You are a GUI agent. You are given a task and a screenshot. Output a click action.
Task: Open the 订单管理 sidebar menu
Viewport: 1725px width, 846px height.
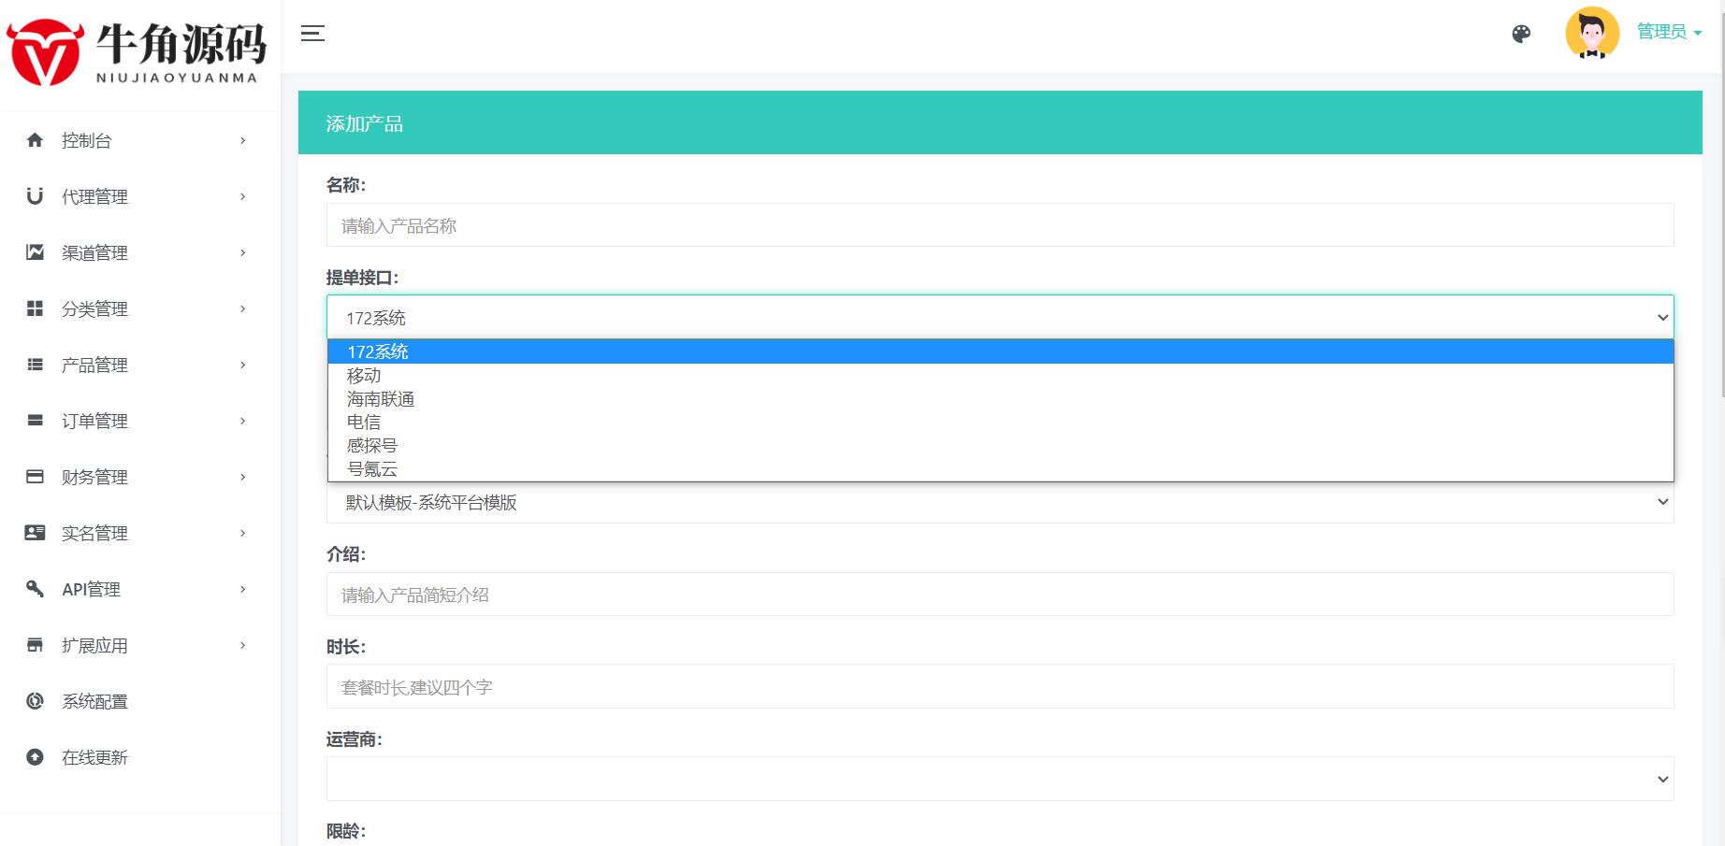click(x=140, y=421)
